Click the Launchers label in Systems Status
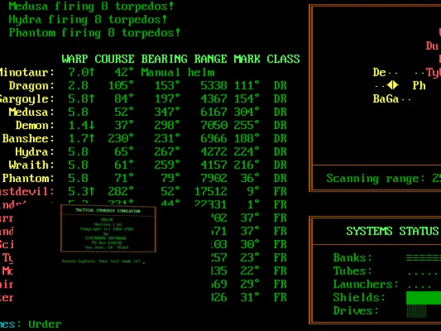The height and width of the screenshot is (331, 441). point(366,284)
